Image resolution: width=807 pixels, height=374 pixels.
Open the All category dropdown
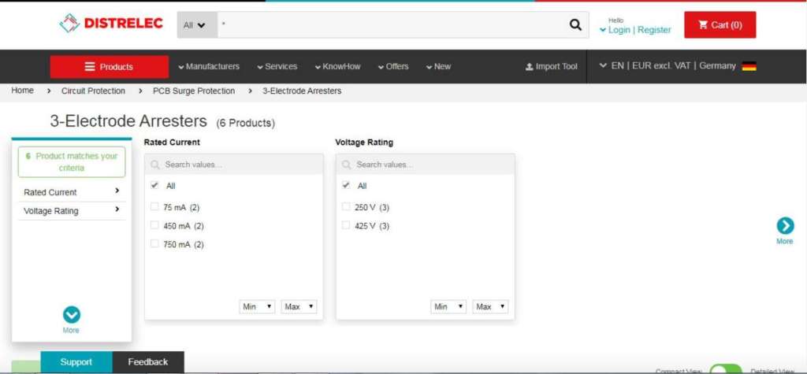(x=197, y=24)
